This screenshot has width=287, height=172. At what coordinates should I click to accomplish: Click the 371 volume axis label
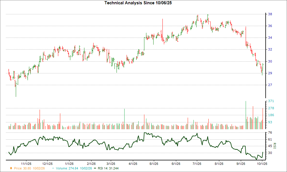click(x=271, y=101)
